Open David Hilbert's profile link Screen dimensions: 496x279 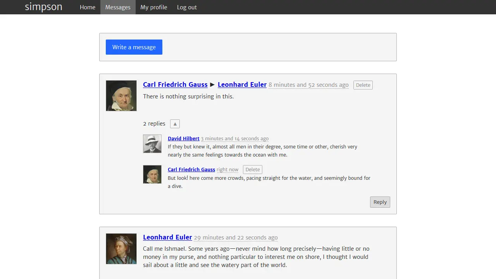click(183, 138)
